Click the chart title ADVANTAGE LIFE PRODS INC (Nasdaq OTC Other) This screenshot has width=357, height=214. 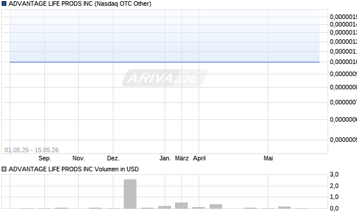click(x=80, y=3)
